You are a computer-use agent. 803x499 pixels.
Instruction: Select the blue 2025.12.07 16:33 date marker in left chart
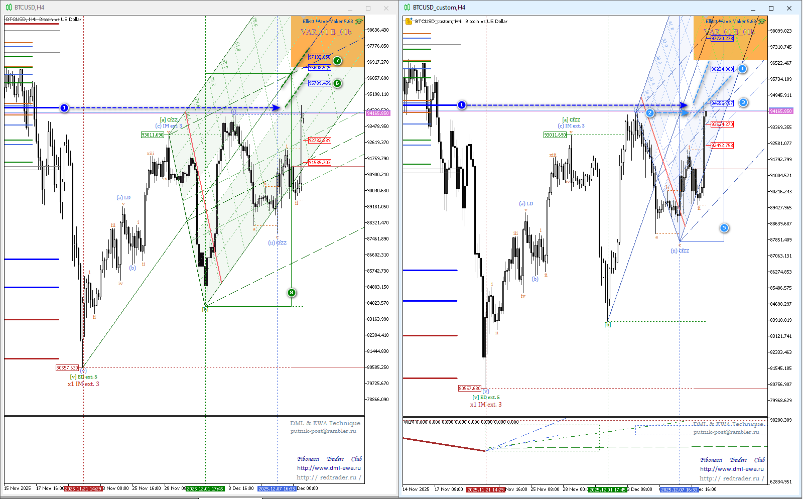277,488
